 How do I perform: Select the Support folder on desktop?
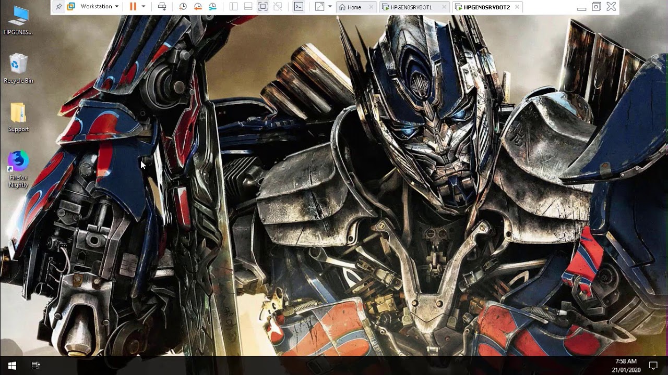tap(18, 117)
